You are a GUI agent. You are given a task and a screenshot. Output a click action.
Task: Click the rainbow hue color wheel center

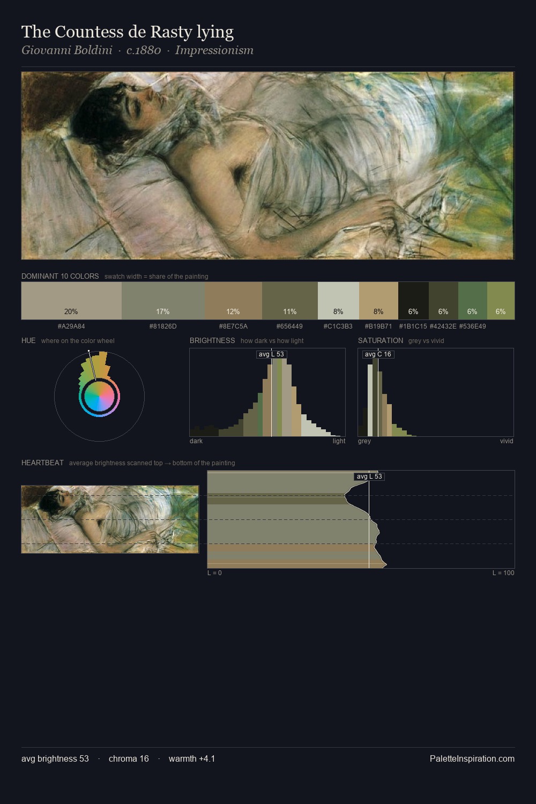(99, 397)
